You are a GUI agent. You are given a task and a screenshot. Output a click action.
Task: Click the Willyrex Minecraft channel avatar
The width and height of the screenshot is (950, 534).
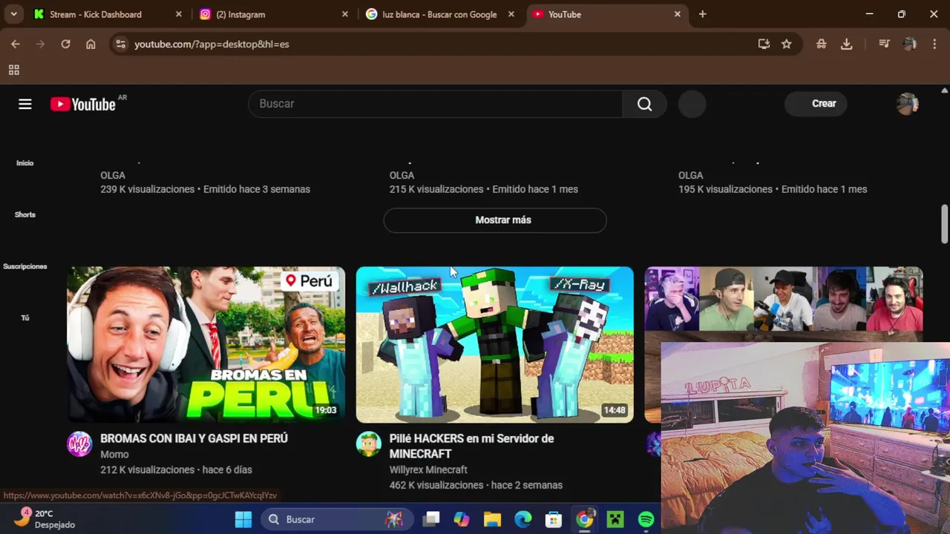pyautogui.click(x=368, y=444)
